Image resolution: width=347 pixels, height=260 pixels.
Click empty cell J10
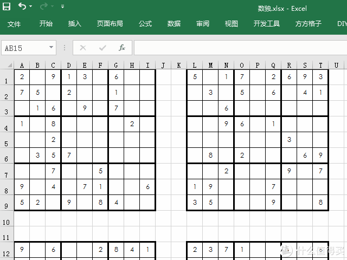pos(163,218)
